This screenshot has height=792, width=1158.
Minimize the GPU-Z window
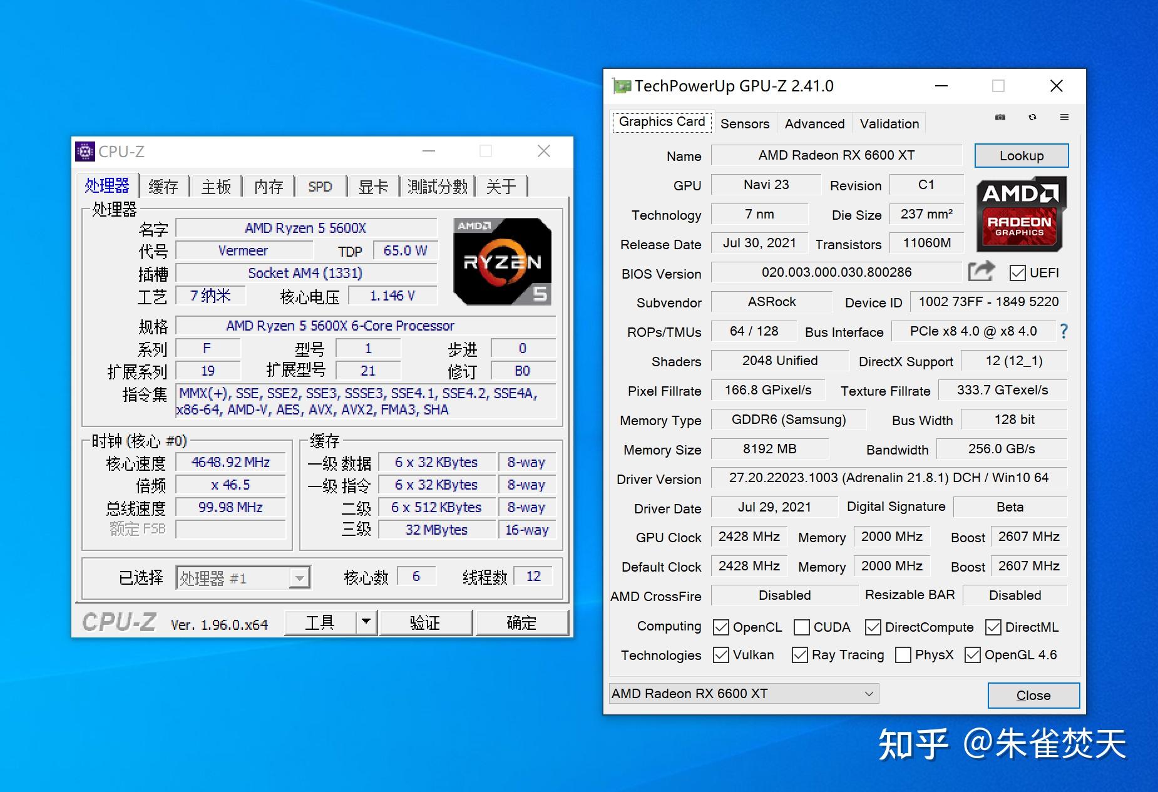[x=941, y=86]
